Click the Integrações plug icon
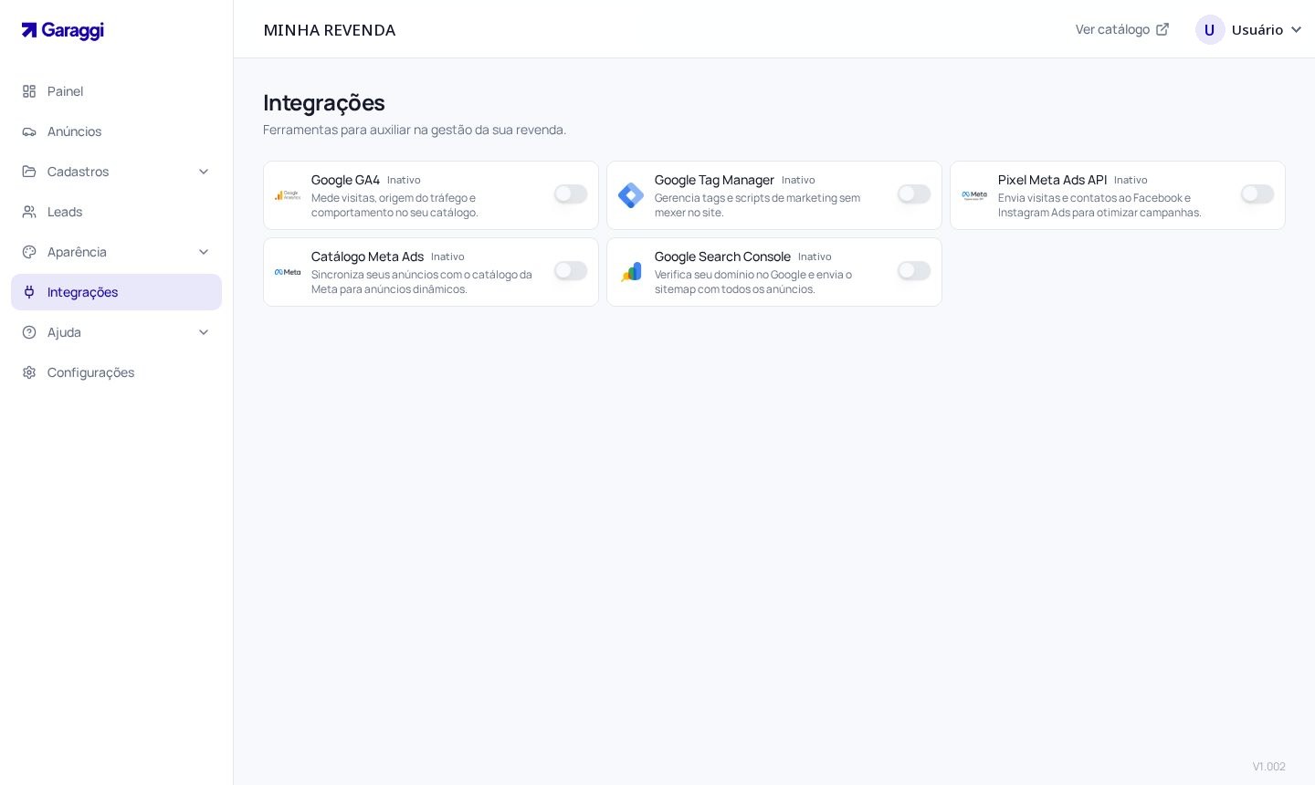 tap(29, 292)
